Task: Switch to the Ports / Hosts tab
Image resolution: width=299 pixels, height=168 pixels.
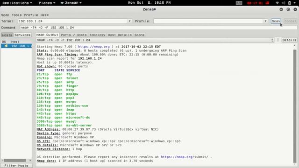Action: click(x=74, y=35)
